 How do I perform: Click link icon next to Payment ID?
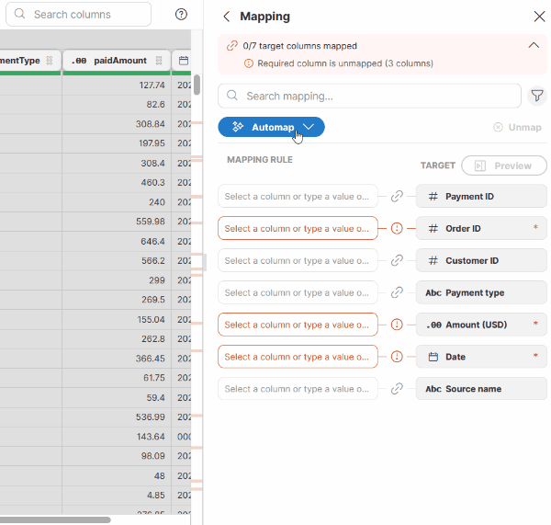[x=397, y=197]
